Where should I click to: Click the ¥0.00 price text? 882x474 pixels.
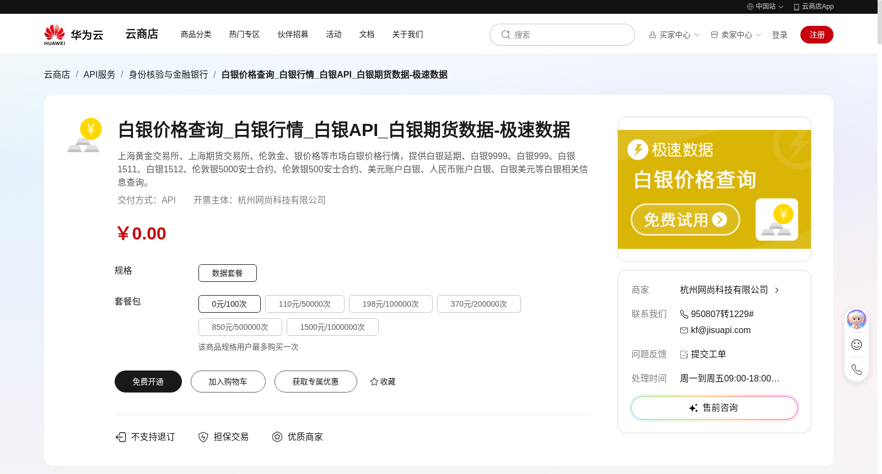click(x=141, y=233)
